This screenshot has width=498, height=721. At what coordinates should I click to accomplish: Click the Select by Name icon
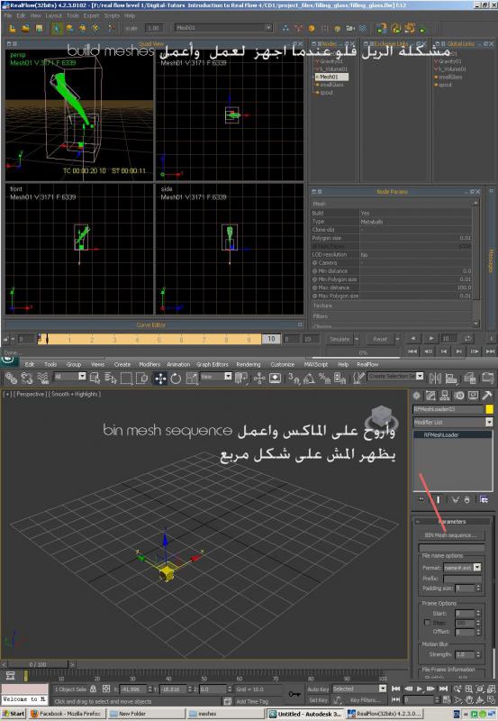tap(111, 378)
